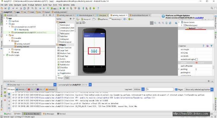Expand the padding property row

179,69
